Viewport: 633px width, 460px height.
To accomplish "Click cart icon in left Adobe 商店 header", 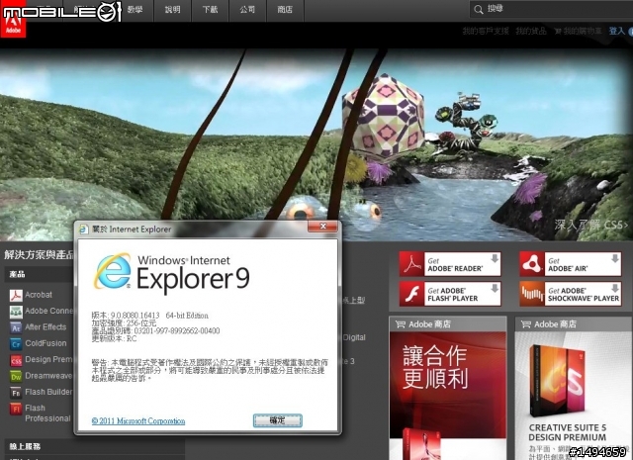I will pos(400,323).
